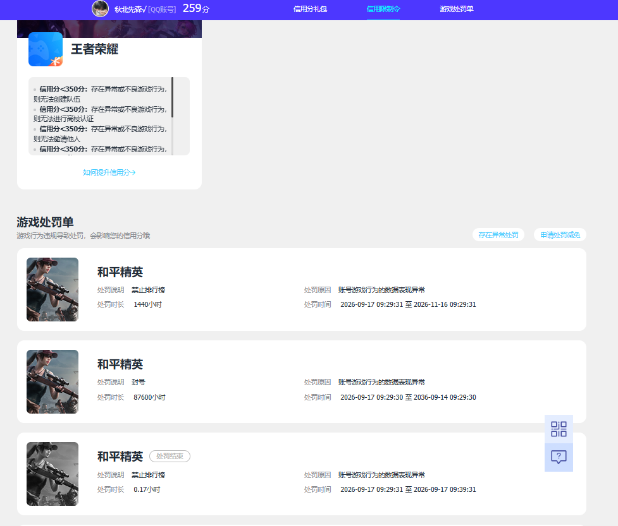Click the time range ending 2026-09-17 09:39:31
This screenshot has height=526, width=618.
coord(409,489)
